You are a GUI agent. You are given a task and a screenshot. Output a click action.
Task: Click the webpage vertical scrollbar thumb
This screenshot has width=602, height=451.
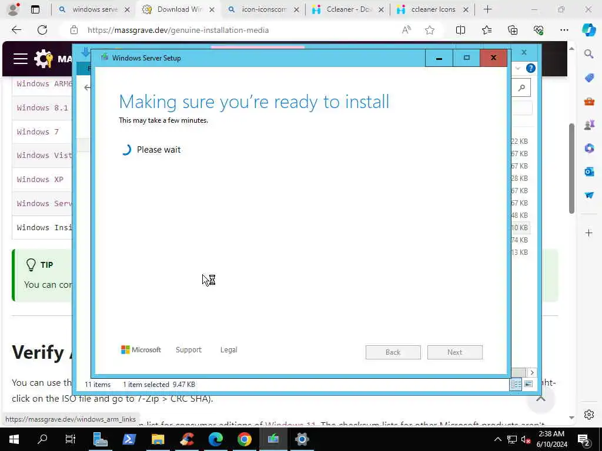pyautogui.click(x=571, y=169)
